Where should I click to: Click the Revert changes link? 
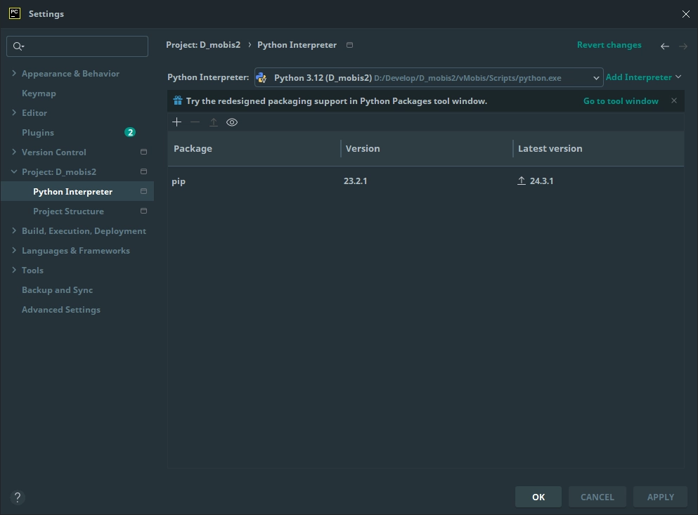(609, 45)
